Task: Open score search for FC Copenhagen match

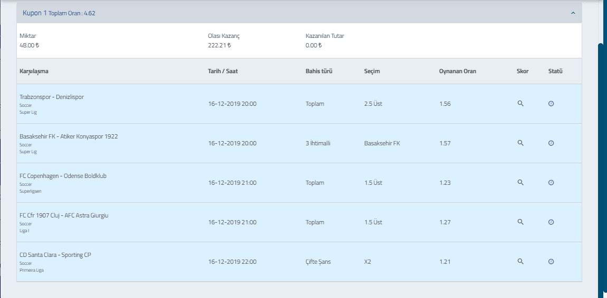Action: click(x=520, y=182)
